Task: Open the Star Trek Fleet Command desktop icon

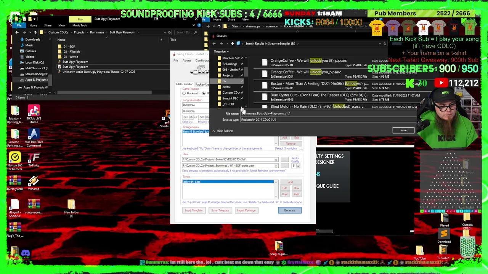Action: coord(34,138)
